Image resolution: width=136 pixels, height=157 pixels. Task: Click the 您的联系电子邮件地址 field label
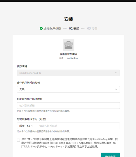coord(30,99)
